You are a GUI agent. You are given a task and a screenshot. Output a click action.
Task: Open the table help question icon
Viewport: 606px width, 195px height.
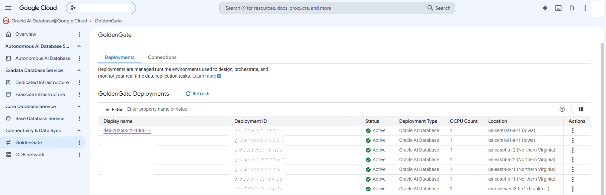tap(562, 109)
